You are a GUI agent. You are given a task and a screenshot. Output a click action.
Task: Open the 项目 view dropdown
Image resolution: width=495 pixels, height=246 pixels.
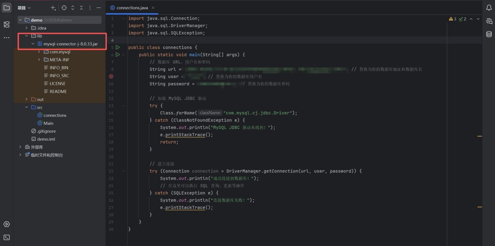point(24,7)
